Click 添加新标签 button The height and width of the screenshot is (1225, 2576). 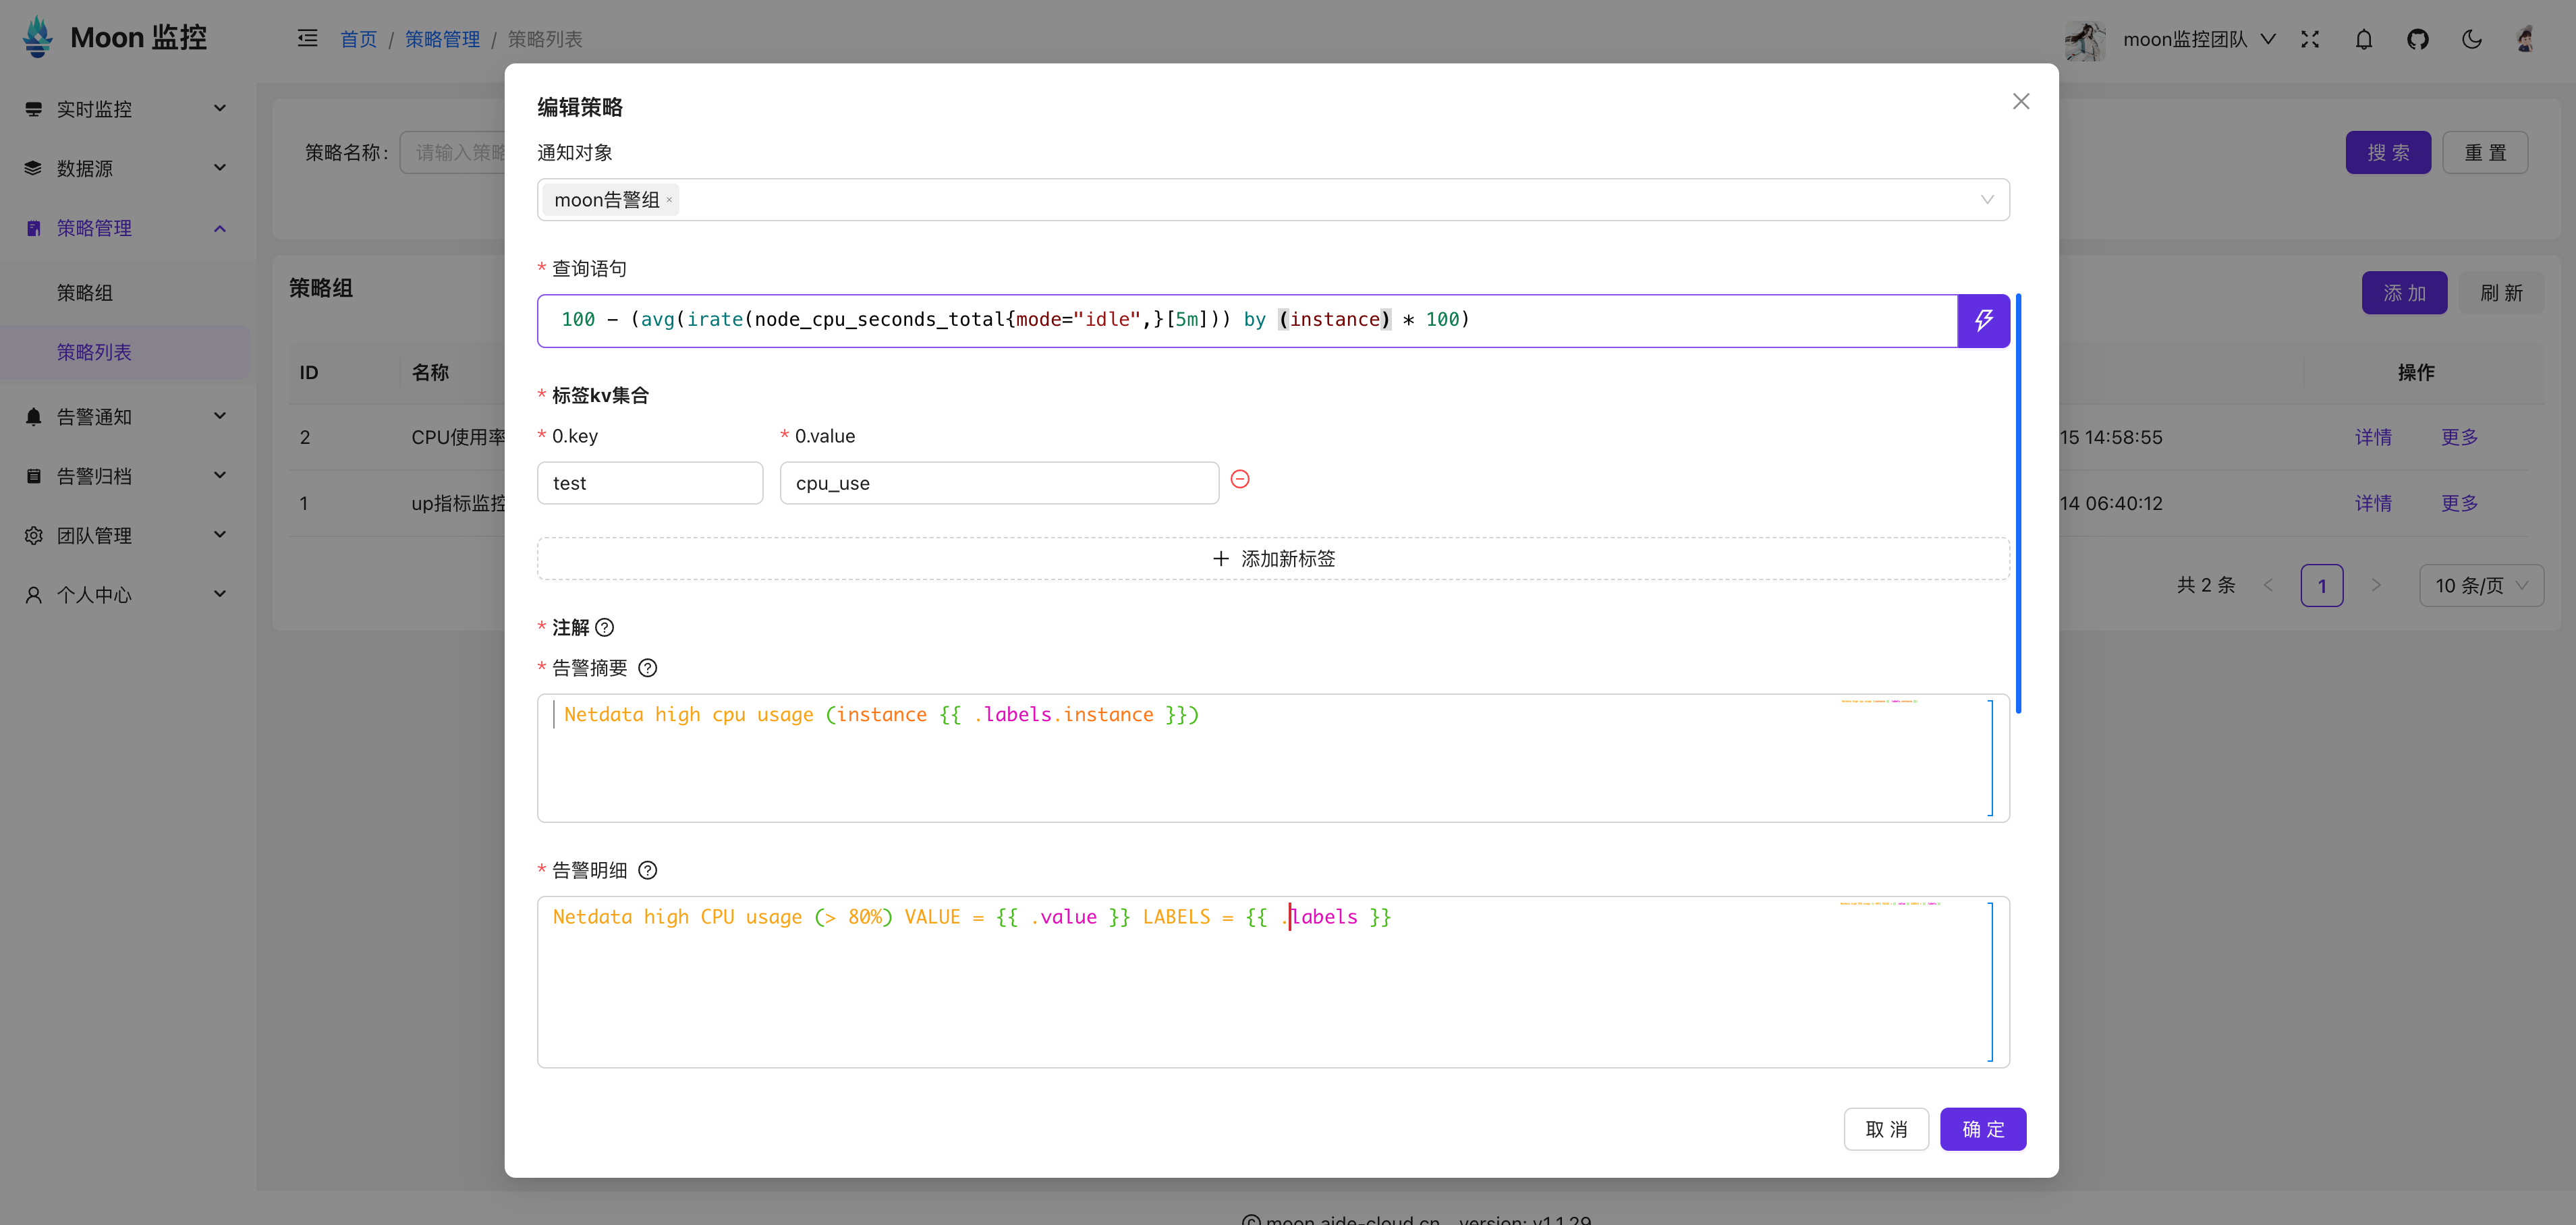click(x=1273, y=559)
